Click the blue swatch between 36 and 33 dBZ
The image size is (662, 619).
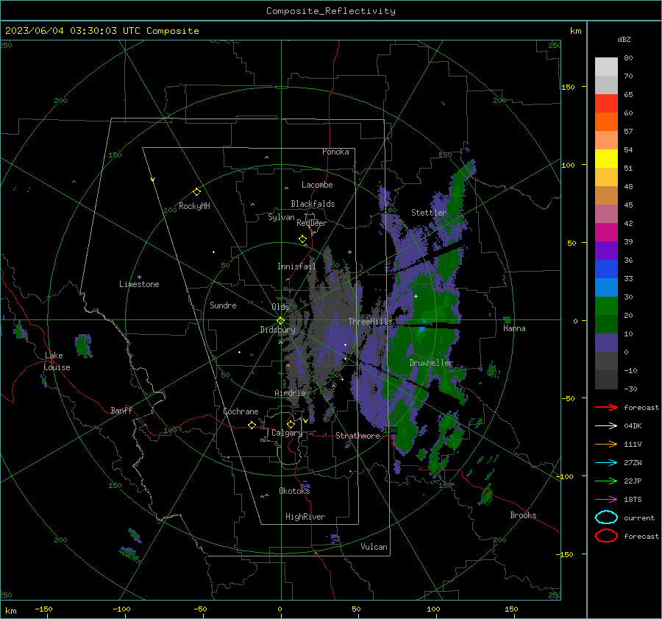pyautogui.click(x=606, y=269)
